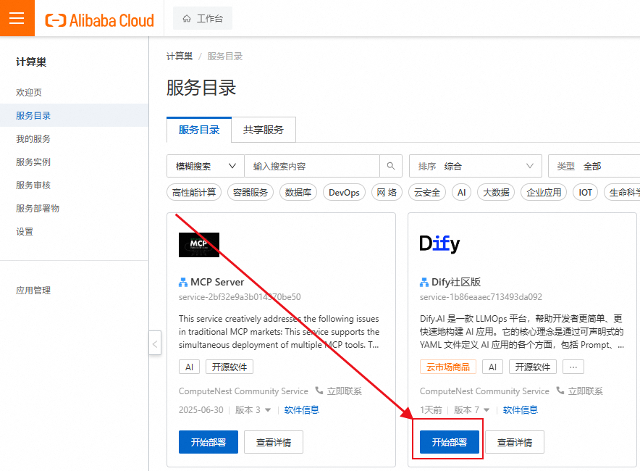This screenshot has height=471, width=640.
Task: Click 开始部署 on the Dify card
Action: (447, 441)
